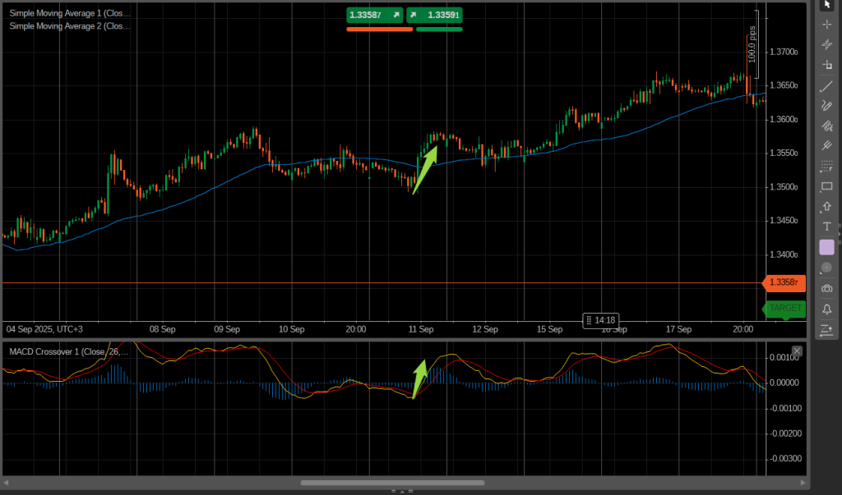This screenshot has width=842, height=495.
Task: Click the green TARGET price marker
Action: pos(785,308)
